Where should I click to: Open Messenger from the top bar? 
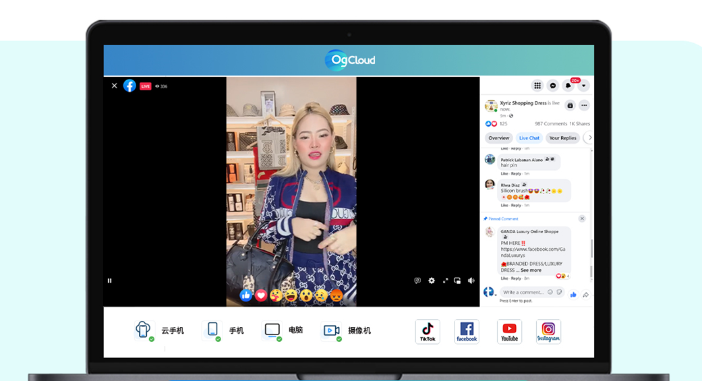[553, 86]
